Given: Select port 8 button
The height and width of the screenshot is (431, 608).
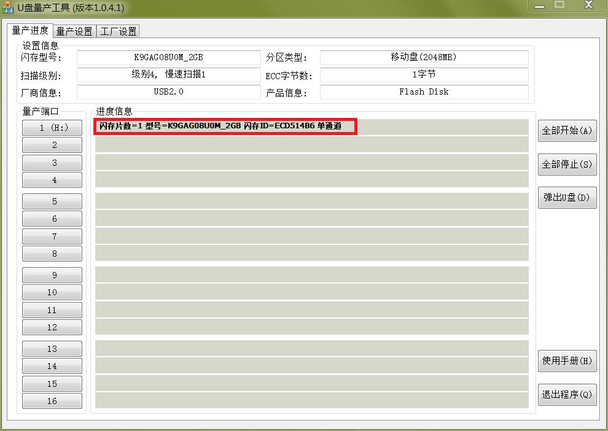Looking at the screenshot, I should pos(52,254).
